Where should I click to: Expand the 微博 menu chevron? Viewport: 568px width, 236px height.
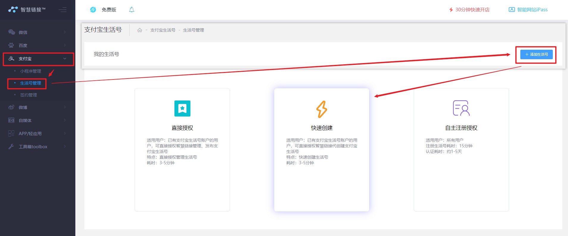point(65,107)
